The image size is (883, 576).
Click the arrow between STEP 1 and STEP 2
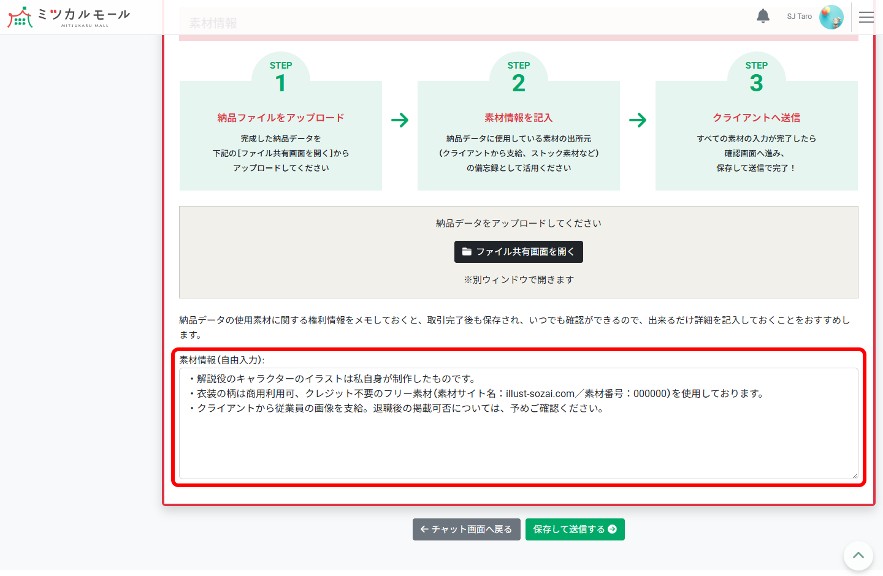399,121
